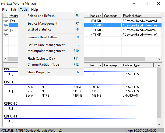Minimize the Ext2 Volume Manager window
Viewport: 165px width, 133px height.
click(x=134, y=3)
